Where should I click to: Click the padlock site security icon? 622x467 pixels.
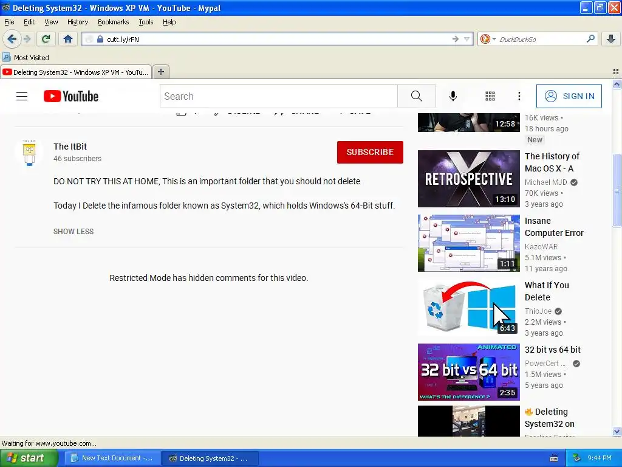click(x=100, y=39)
